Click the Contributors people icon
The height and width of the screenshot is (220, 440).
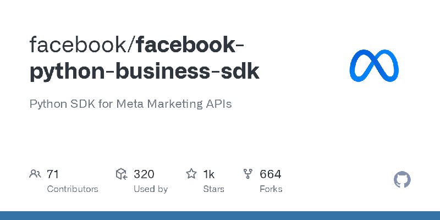(35, 174)
